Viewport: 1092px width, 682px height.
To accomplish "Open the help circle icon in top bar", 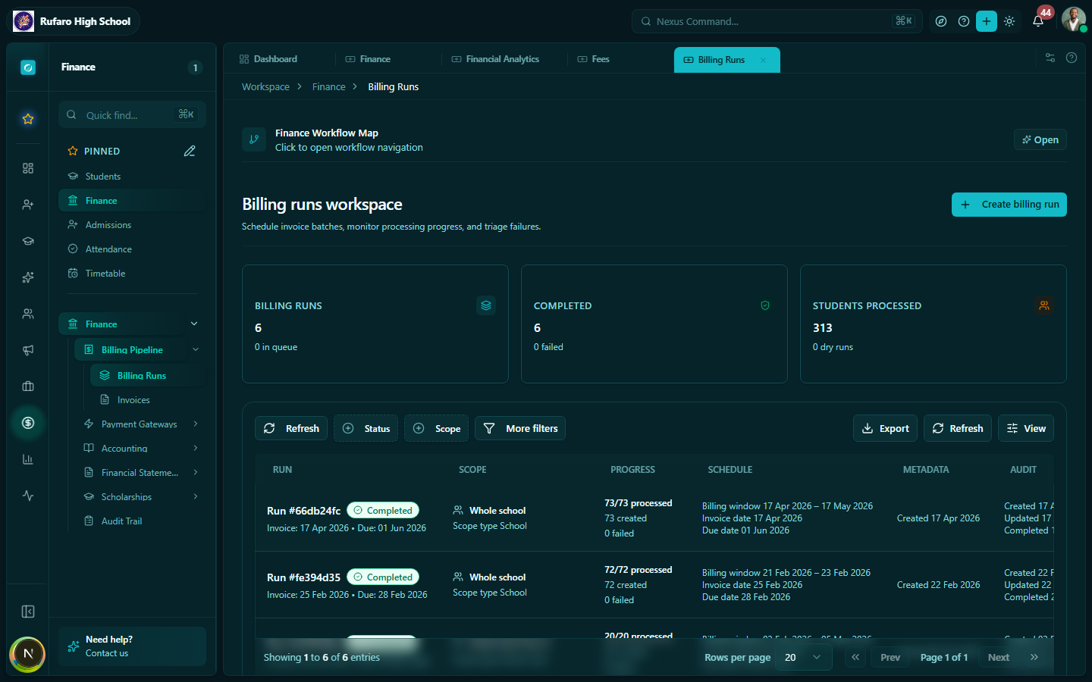I will click(964, 21).
